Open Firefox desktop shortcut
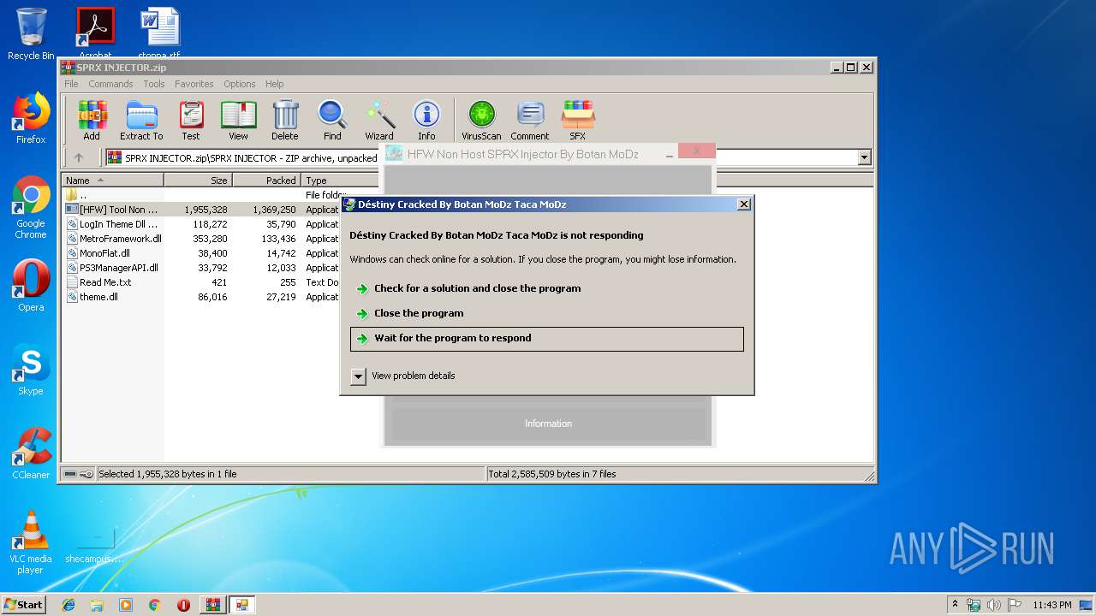Screen dimensions: 1096x616 [31, 118]
